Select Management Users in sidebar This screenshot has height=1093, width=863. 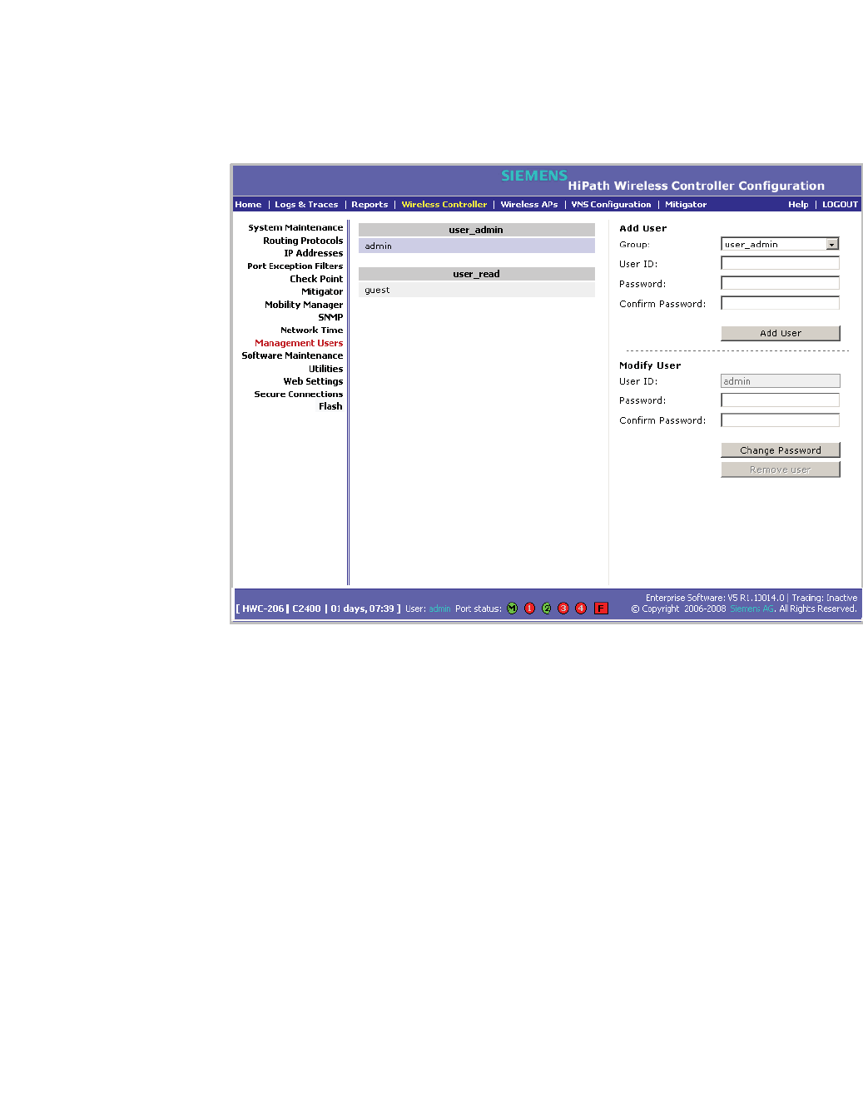(x=299, y=343)
